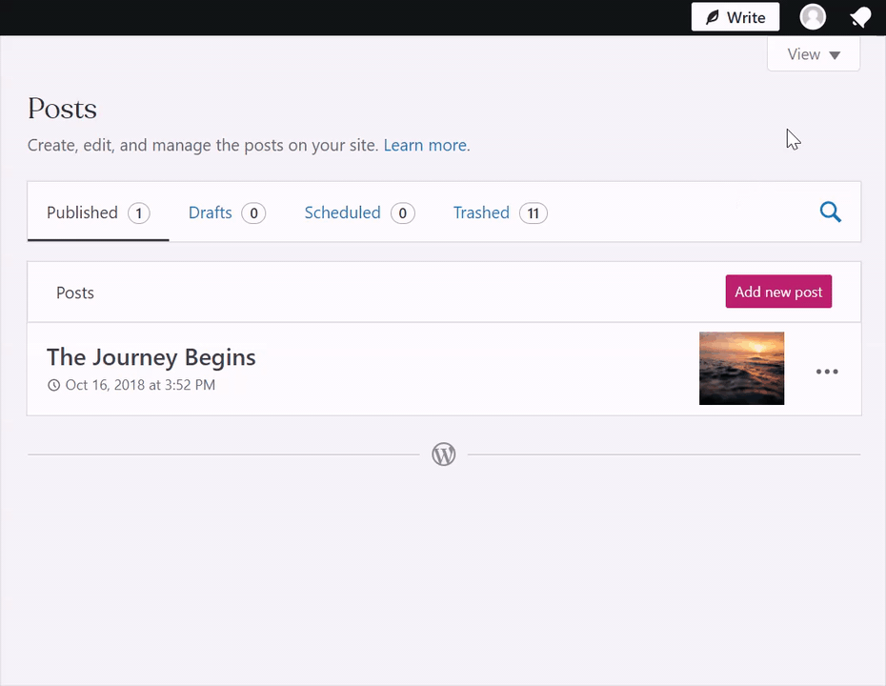This screenshot has width=886, height=686.
Task: Click the WordPress logo in the footer
Action: [x=443, y=454]
